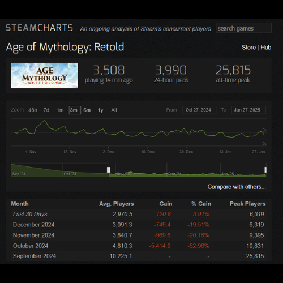
Task: Grab the left navigator range handle
Action: click(x=109, y=170)
